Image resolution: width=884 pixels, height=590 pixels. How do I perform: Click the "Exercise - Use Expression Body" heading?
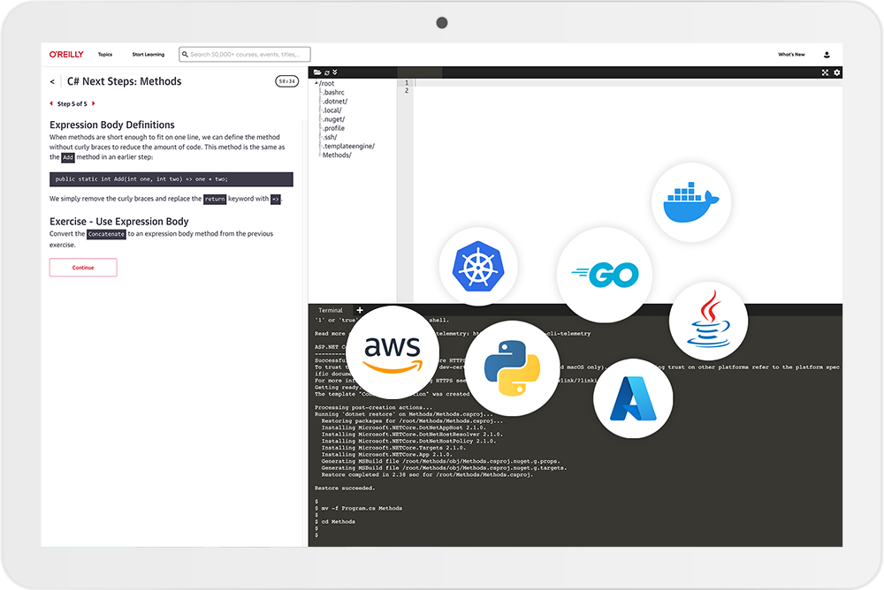point(119,222)
